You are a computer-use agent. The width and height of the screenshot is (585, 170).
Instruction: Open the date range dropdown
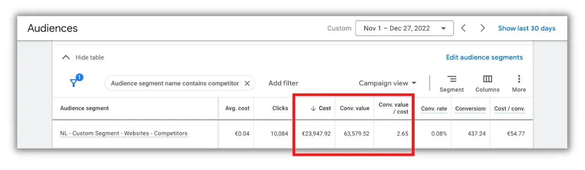point(404,28)
